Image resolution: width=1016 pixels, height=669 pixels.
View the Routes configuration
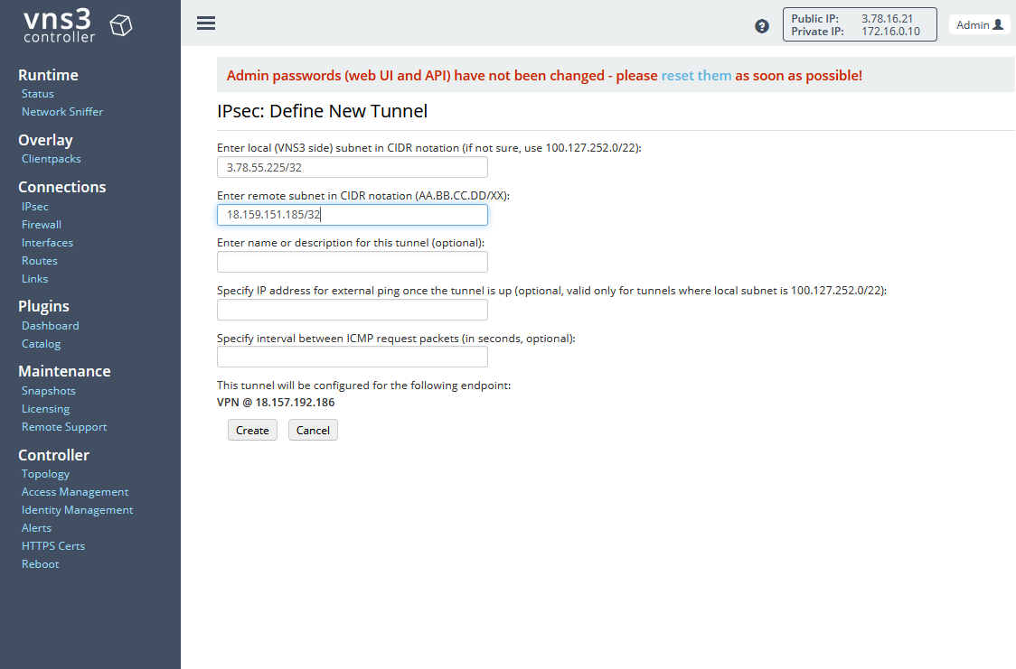click(39, 260)
